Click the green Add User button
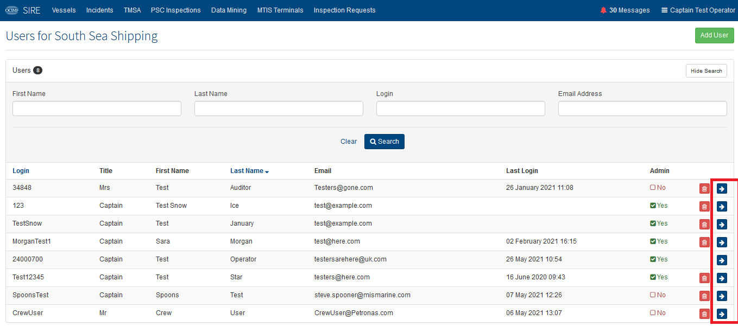Viewport: 738px width, 326px height. 714,35
